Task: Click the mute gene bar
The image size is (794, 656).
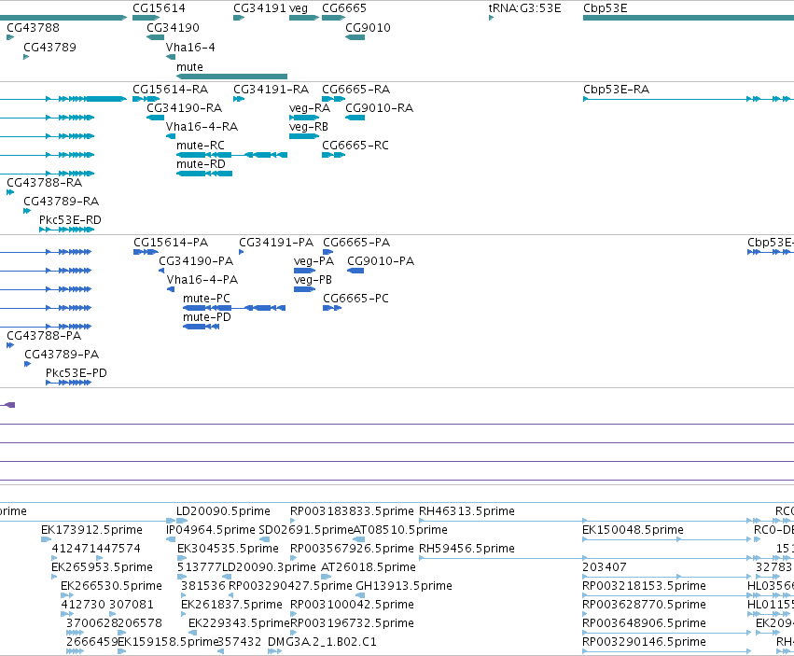Action: pos(232,77)
